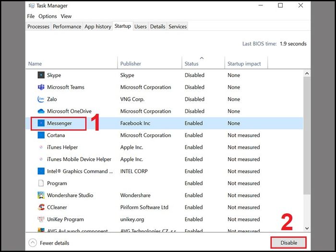Click the CCleaner icon
This screenshot has height=252, width=336.
(41, 207)
